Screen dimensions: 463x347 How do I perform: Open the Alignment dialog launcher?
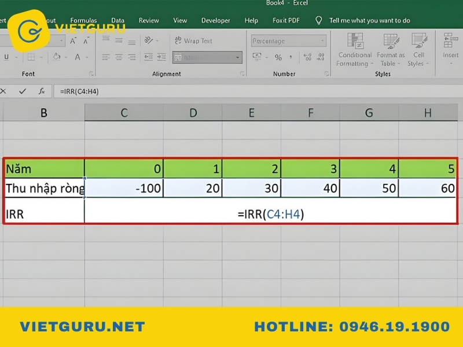tap(242, 74)
